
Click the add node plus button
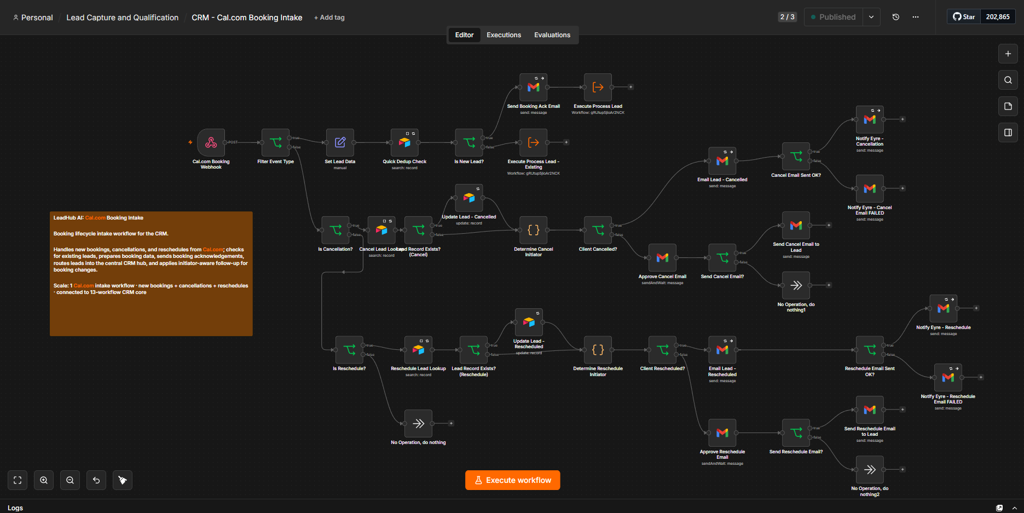coord(1008,54)
